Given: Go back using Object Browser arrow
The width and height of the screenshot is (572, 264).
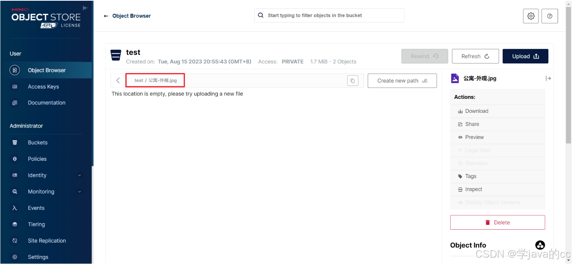Looking at the screenshot, I should 106,16.
